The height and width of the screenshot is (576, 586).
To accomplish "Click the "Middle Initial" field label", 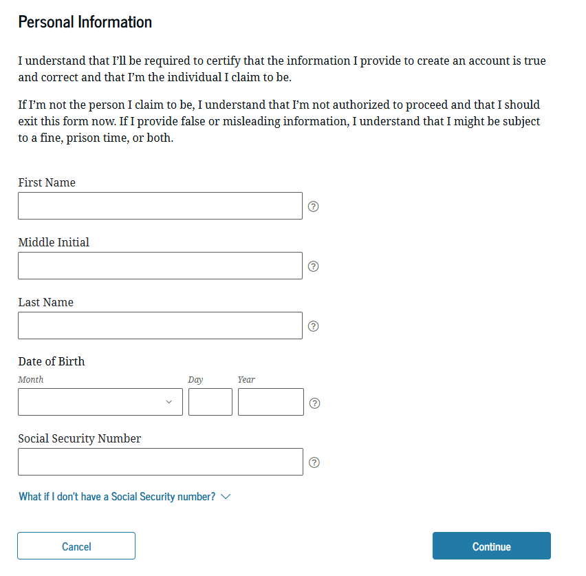I will pos(54,242).
